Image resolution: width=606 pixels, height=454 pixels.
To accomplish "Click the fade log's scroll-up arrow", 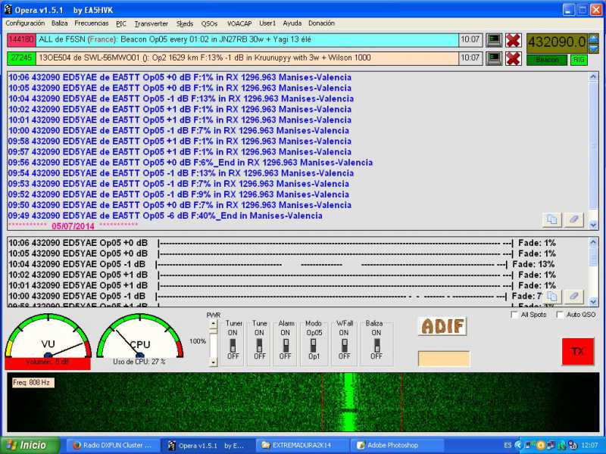I will pyautogui.click(x=593, y=242).
